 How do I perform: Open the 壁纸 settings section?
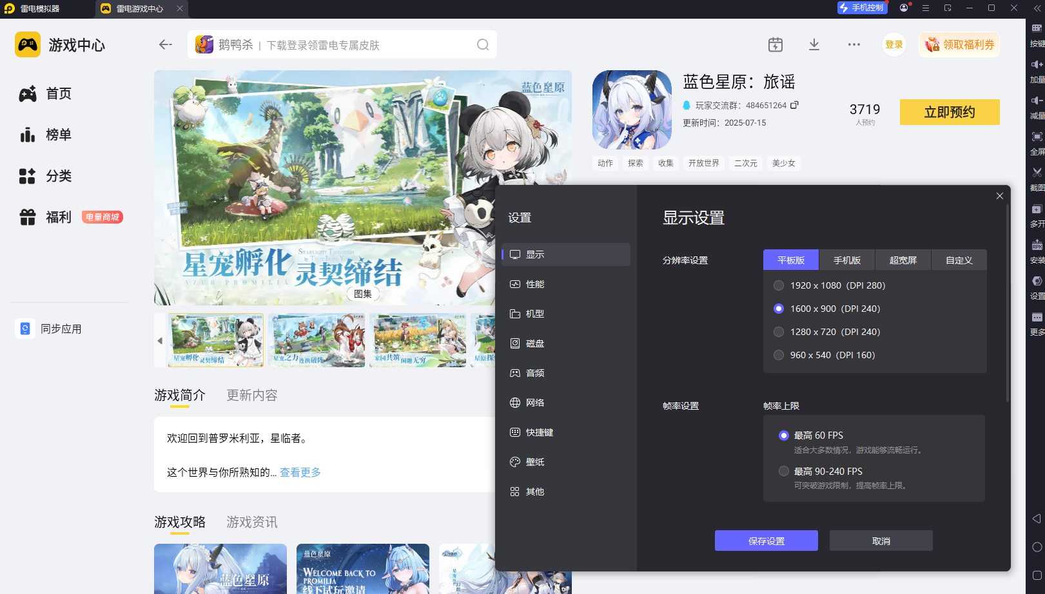click(566, 462)
